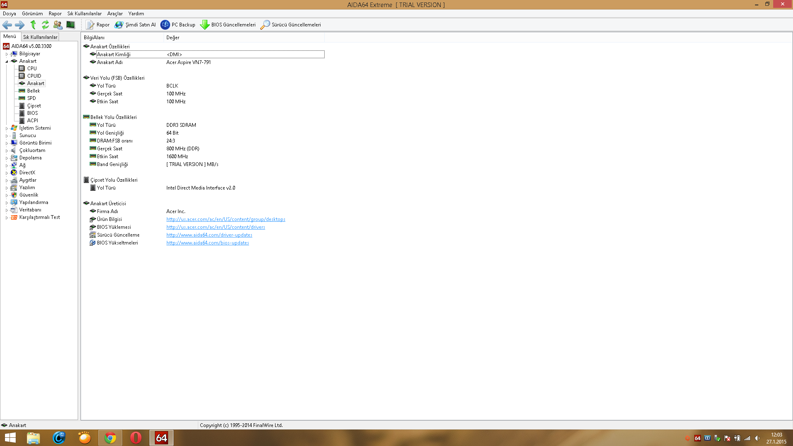Click the Değer column header
This screenshot has width=793, height=446.
(x=244, y=38)
